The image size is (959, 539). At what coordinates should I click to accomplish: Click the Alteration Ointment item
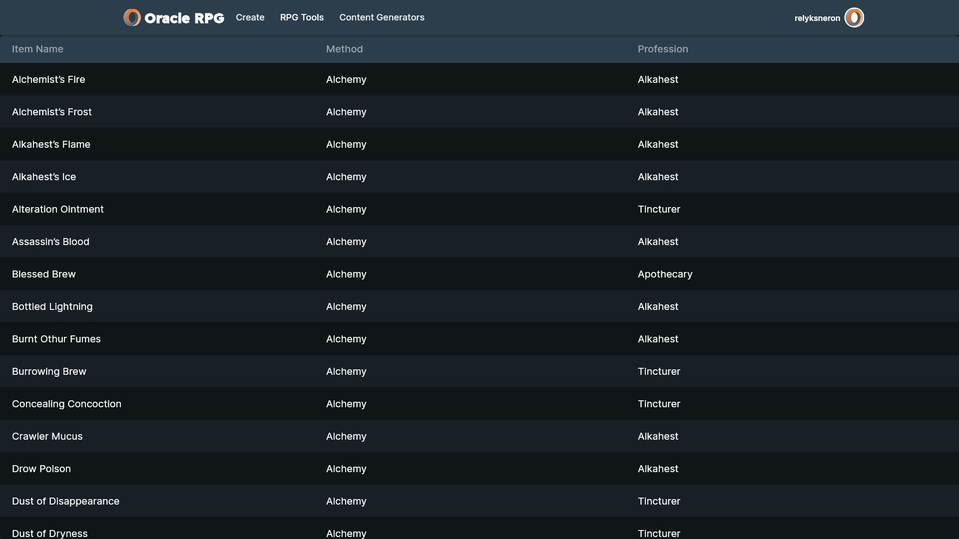click(x=58, y=209)
